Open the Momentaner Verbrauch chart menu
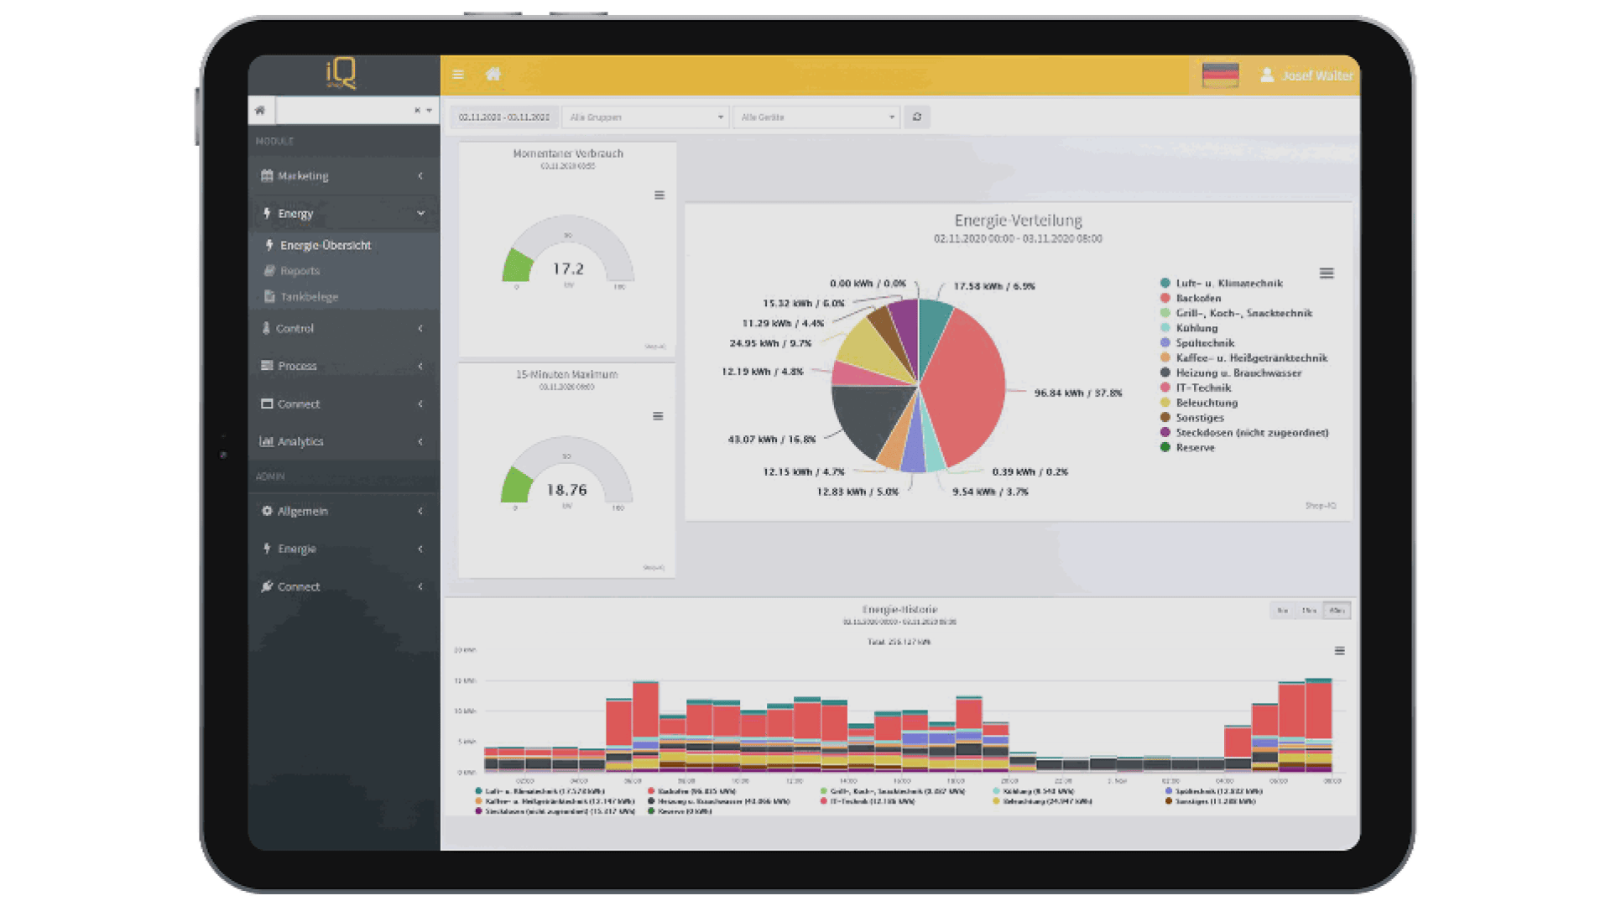Screen dimensions: 1611x906 (660, 195)
